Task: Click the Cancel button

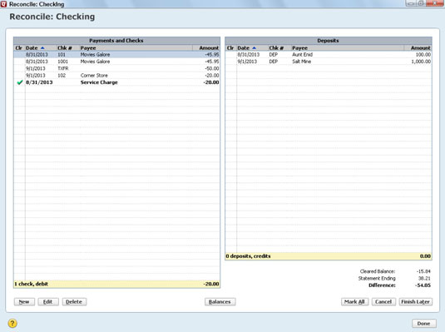Action: 383,301
